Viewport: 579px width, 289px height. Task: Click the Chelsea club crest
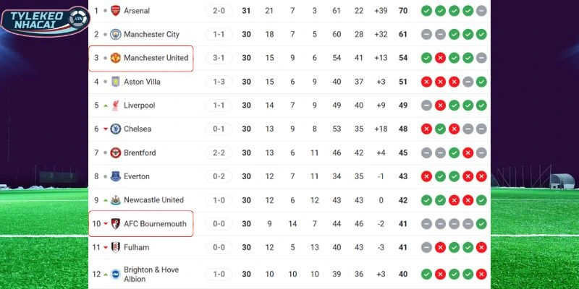click(115, 129)
